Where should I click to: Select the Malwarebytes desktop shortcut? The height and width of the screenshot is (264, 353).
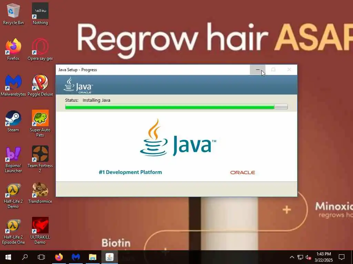pos(13,85)
